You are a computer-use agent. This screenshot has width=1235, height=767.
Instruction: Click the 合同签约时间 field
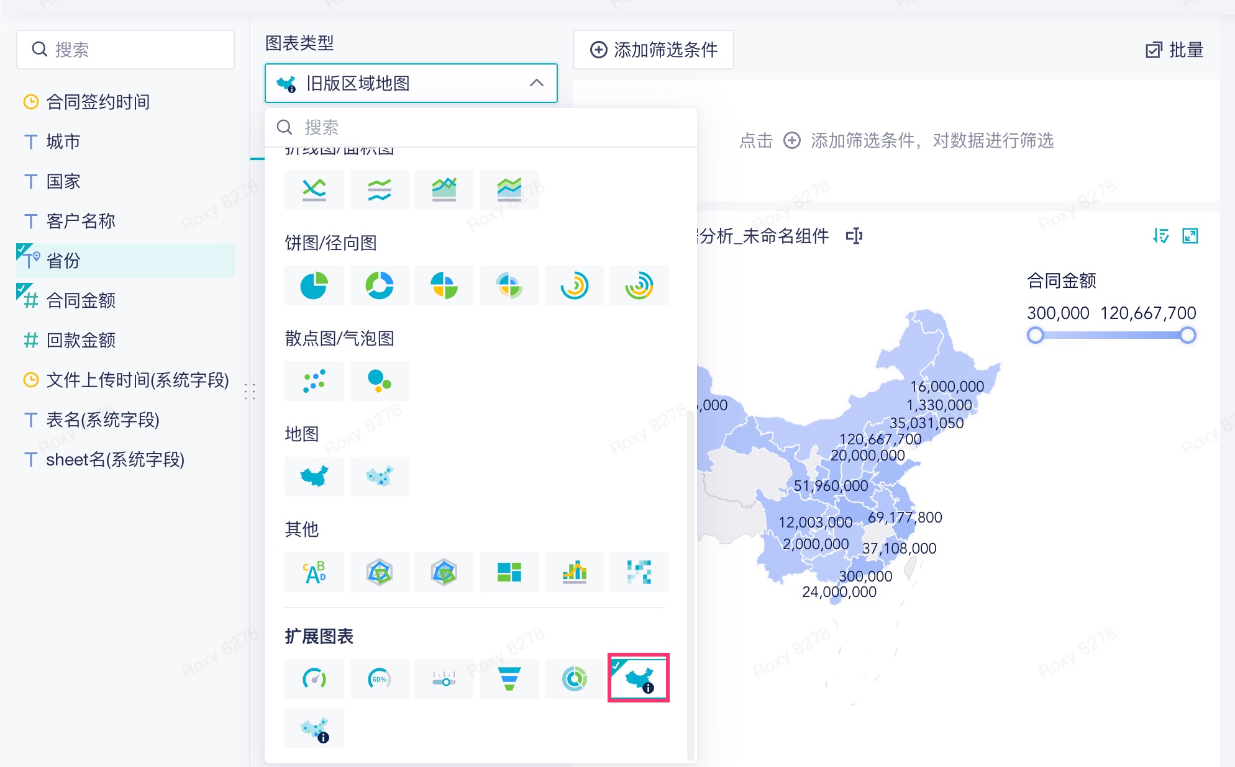tap(98, 102)
